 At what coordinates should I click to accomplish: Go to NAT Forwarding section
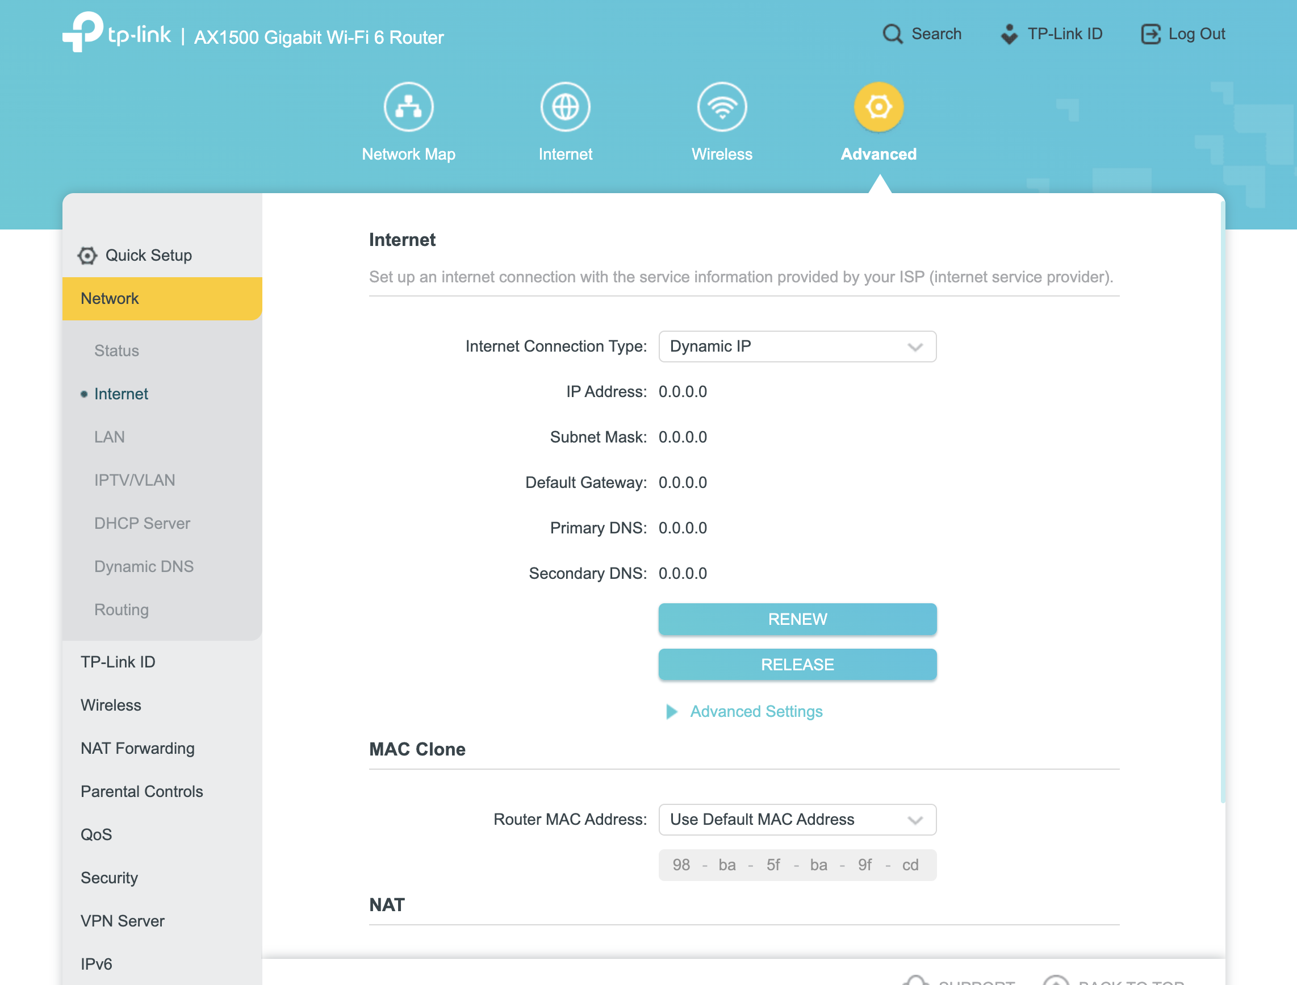click(x=138, y=749)
